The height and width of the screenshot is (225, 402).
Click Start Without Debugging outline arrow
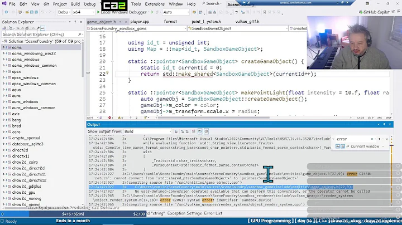(x=152, y=12)
